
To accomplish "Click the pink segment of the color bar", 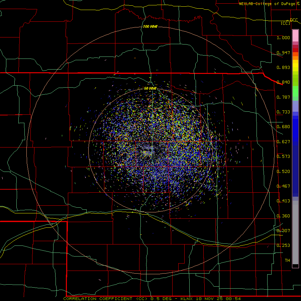I will pyautogui.click(x=295, y=36).
